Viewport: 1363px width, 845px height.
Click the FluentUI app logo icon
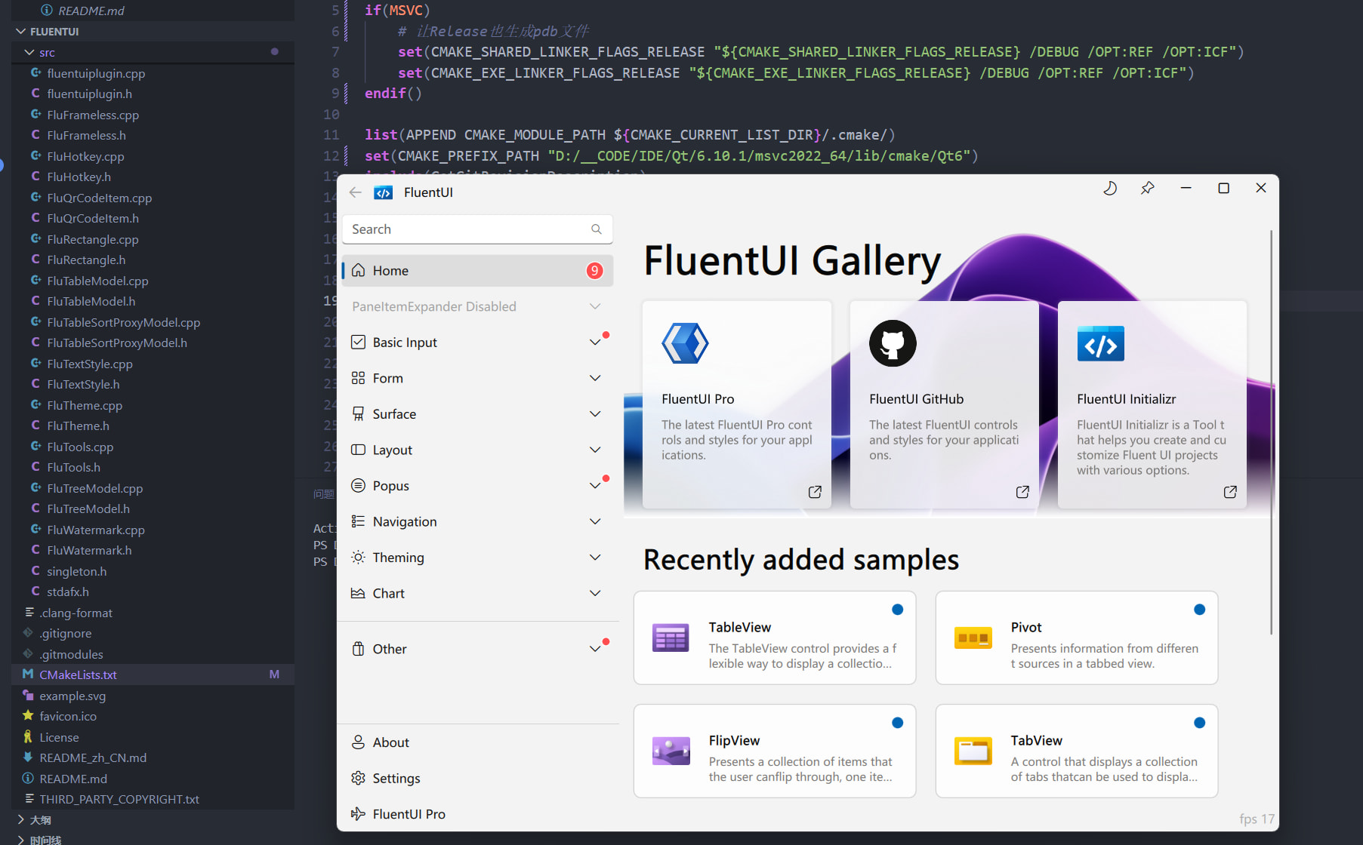coord(384,192)
